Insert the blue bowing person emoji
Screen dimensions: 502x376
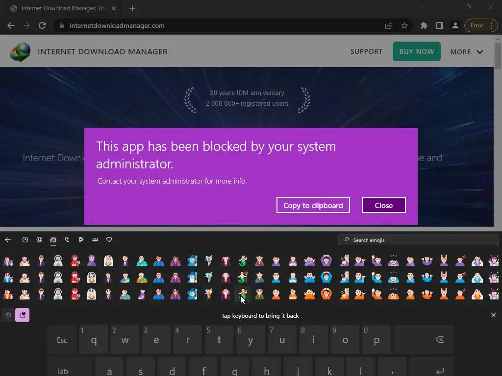pos(394,277)
